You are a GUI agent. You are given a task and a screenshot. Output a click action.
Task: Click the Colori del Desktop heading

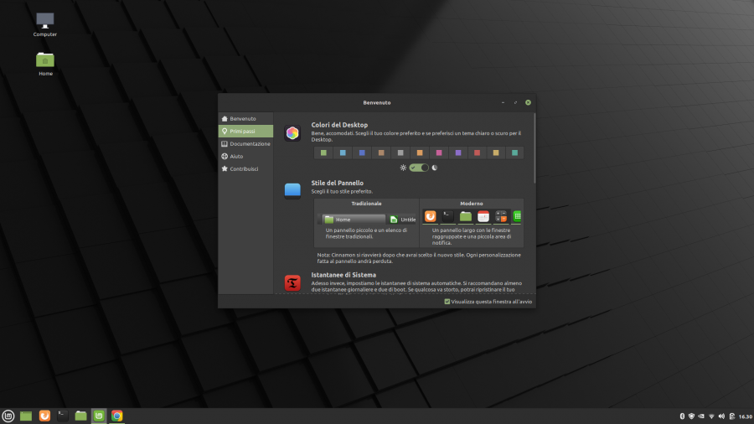coord(339,125)
